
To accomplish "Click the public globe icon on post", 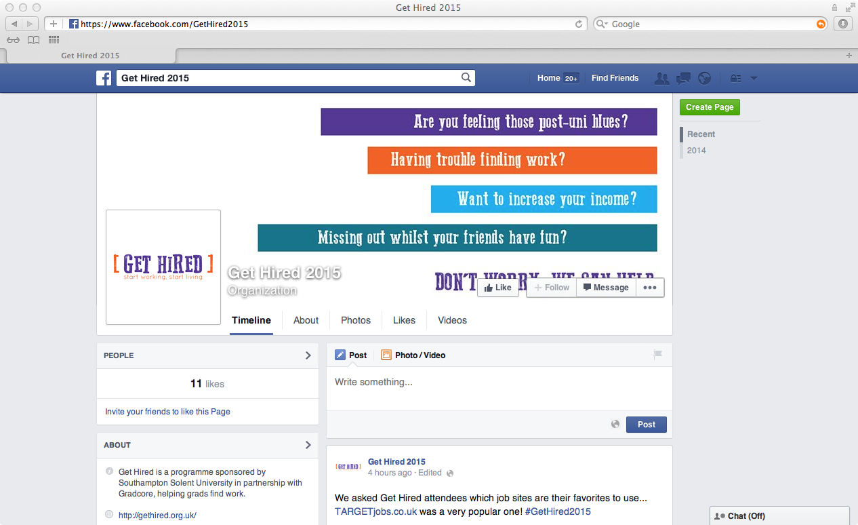I will coord(450,473).
